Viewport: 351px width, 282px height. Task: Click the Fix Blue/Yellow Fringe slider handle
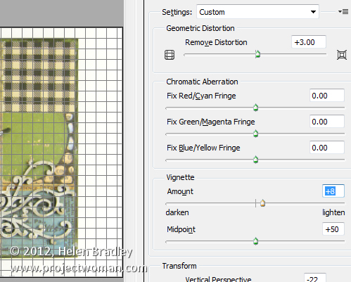coord(256,160)
